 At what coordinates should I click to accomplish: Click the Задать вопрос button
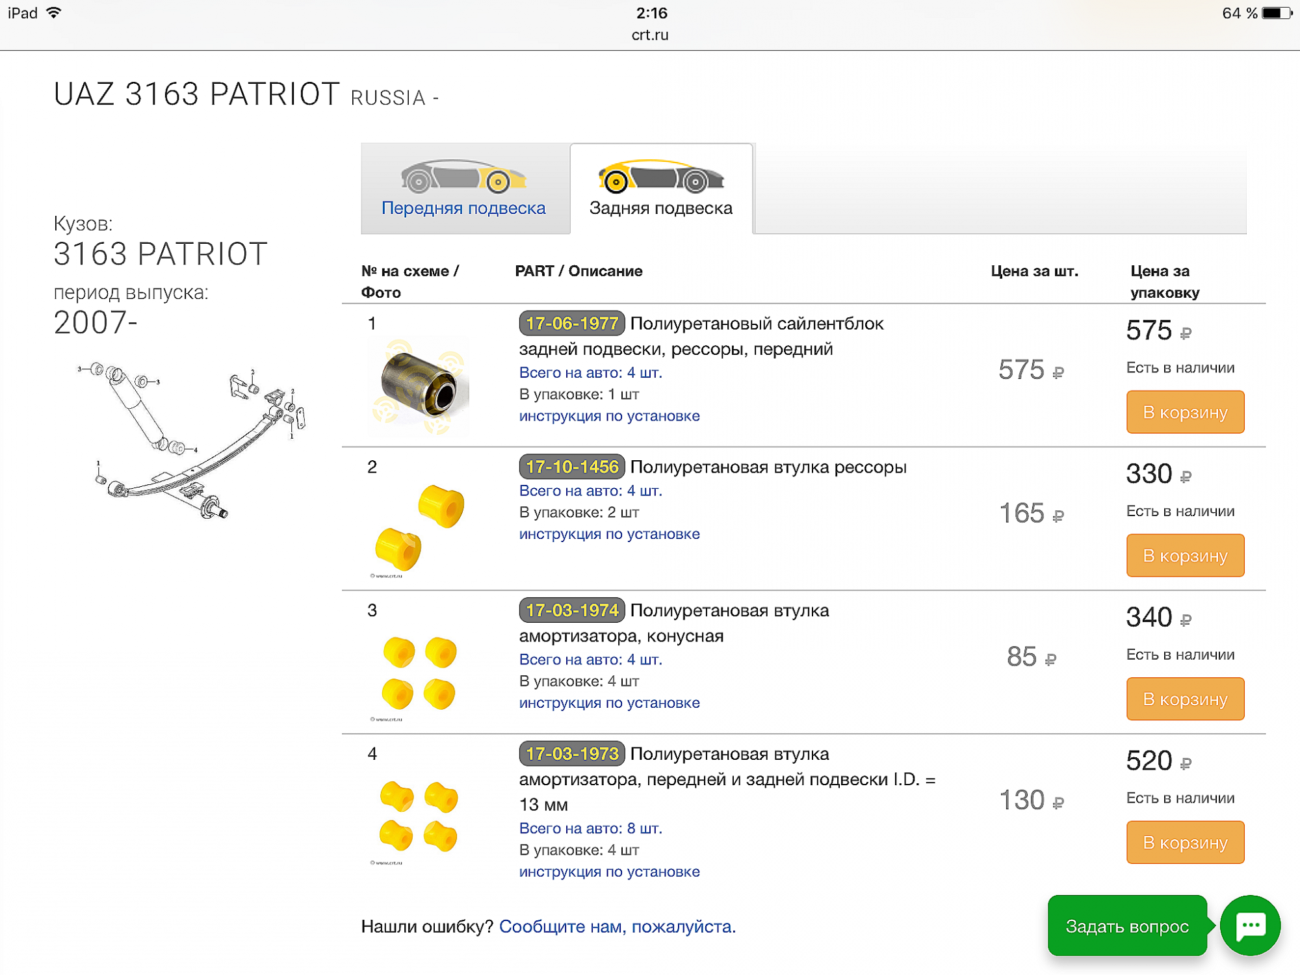[x=1127, y=926]
